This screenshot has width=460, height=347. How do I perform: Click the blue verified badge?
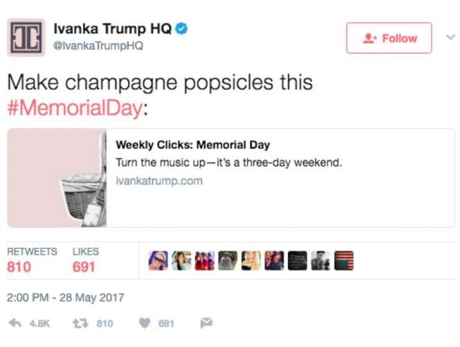point(183,28)
